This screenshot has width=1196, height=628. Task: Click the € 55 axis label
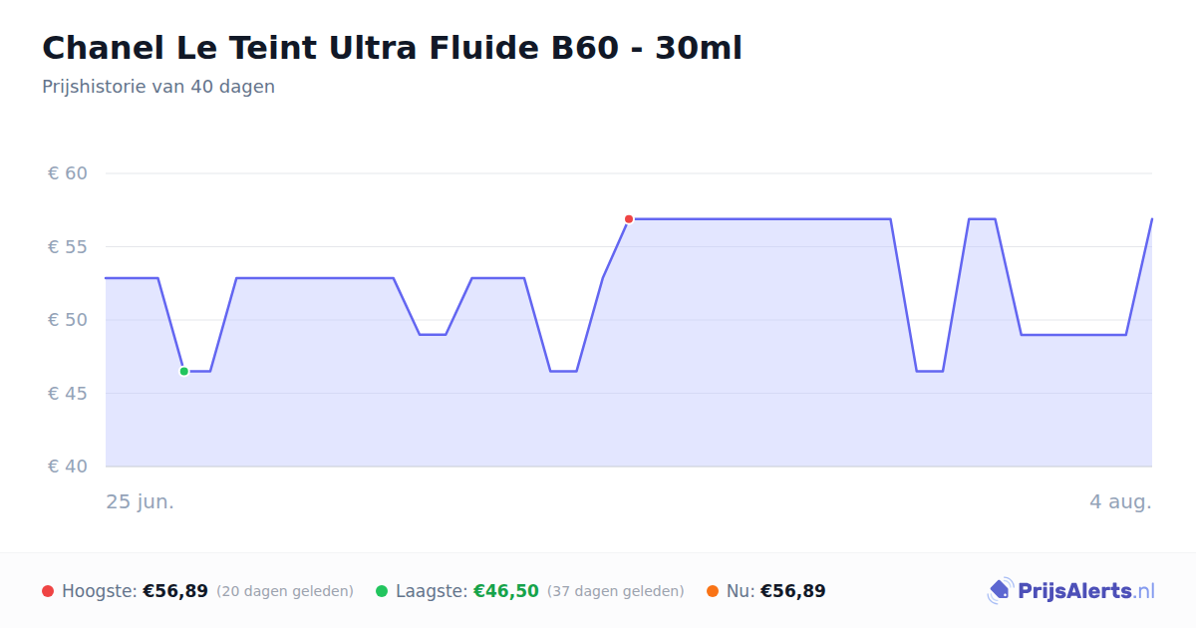(68, 247)
